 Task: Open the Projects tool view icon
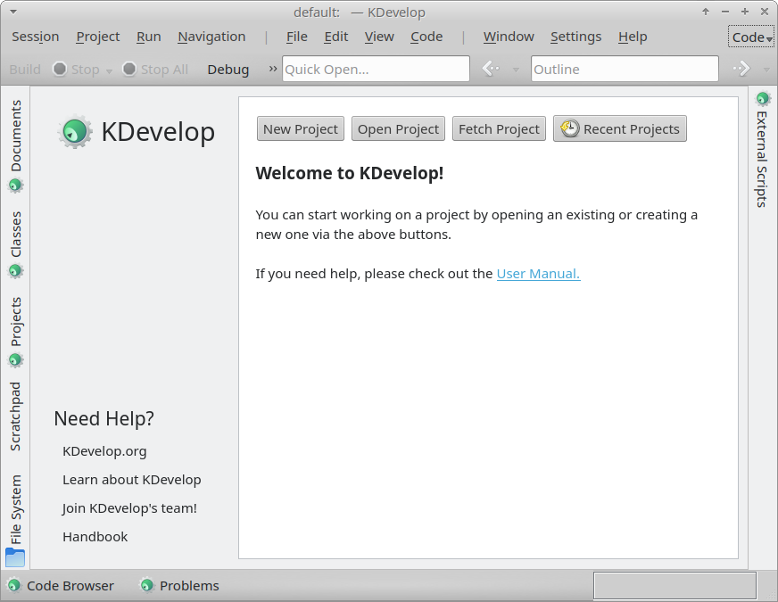[15, 360]
